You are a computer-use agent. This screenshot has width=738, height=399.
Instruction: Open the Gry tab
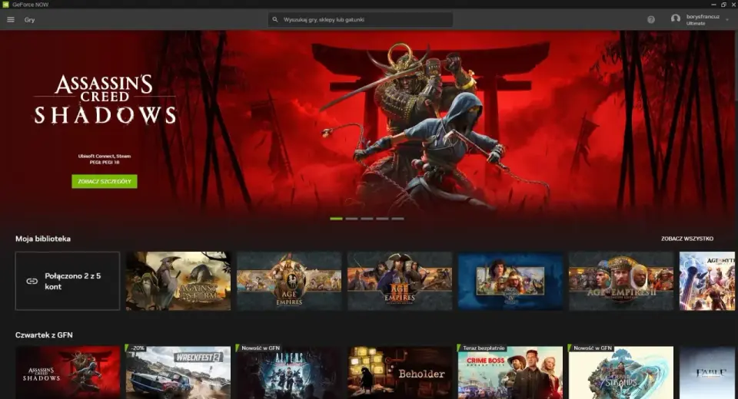click(x=30, y=20)
